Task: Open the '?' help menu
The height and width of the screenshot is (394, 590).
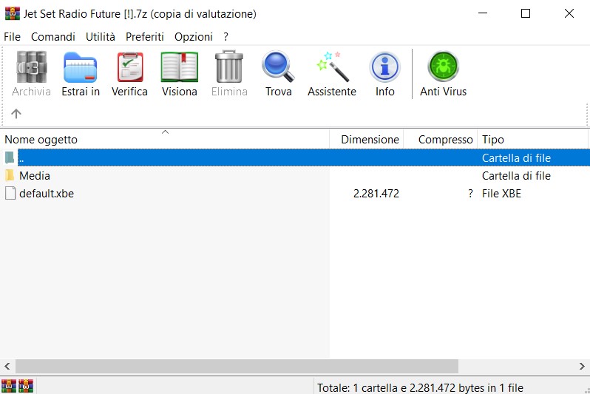Action: 226,37
